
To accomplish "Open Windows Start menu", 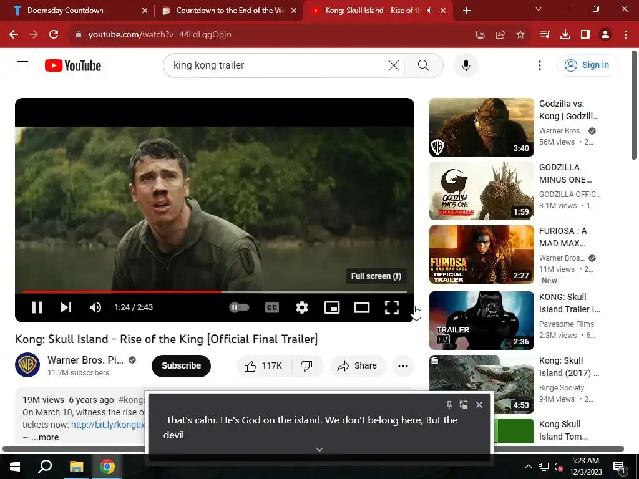I will pyautogui.click(x=15, y=467).
